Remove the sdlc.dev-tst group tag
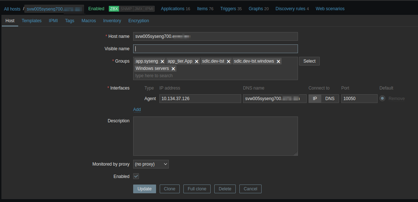The width and height of the screenshot is (418, 202). click(228, 62)
